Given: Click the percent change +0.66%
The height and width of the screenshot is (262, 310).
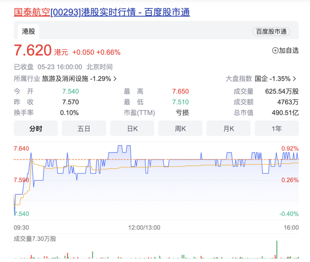Looking at the screenshot, I should pyautogui.click(x=108, y=52).
